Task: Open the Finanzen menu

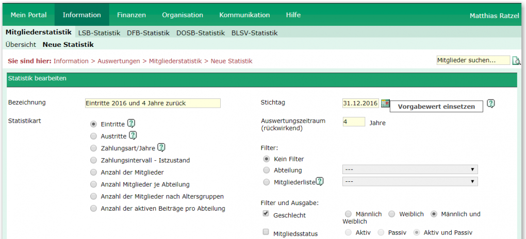Action: tap(131, 15)
